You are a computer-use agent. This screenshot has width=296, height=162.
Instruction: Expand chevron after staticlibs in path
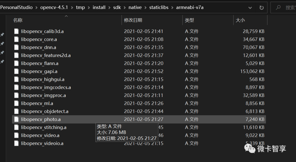click(172, 8)
